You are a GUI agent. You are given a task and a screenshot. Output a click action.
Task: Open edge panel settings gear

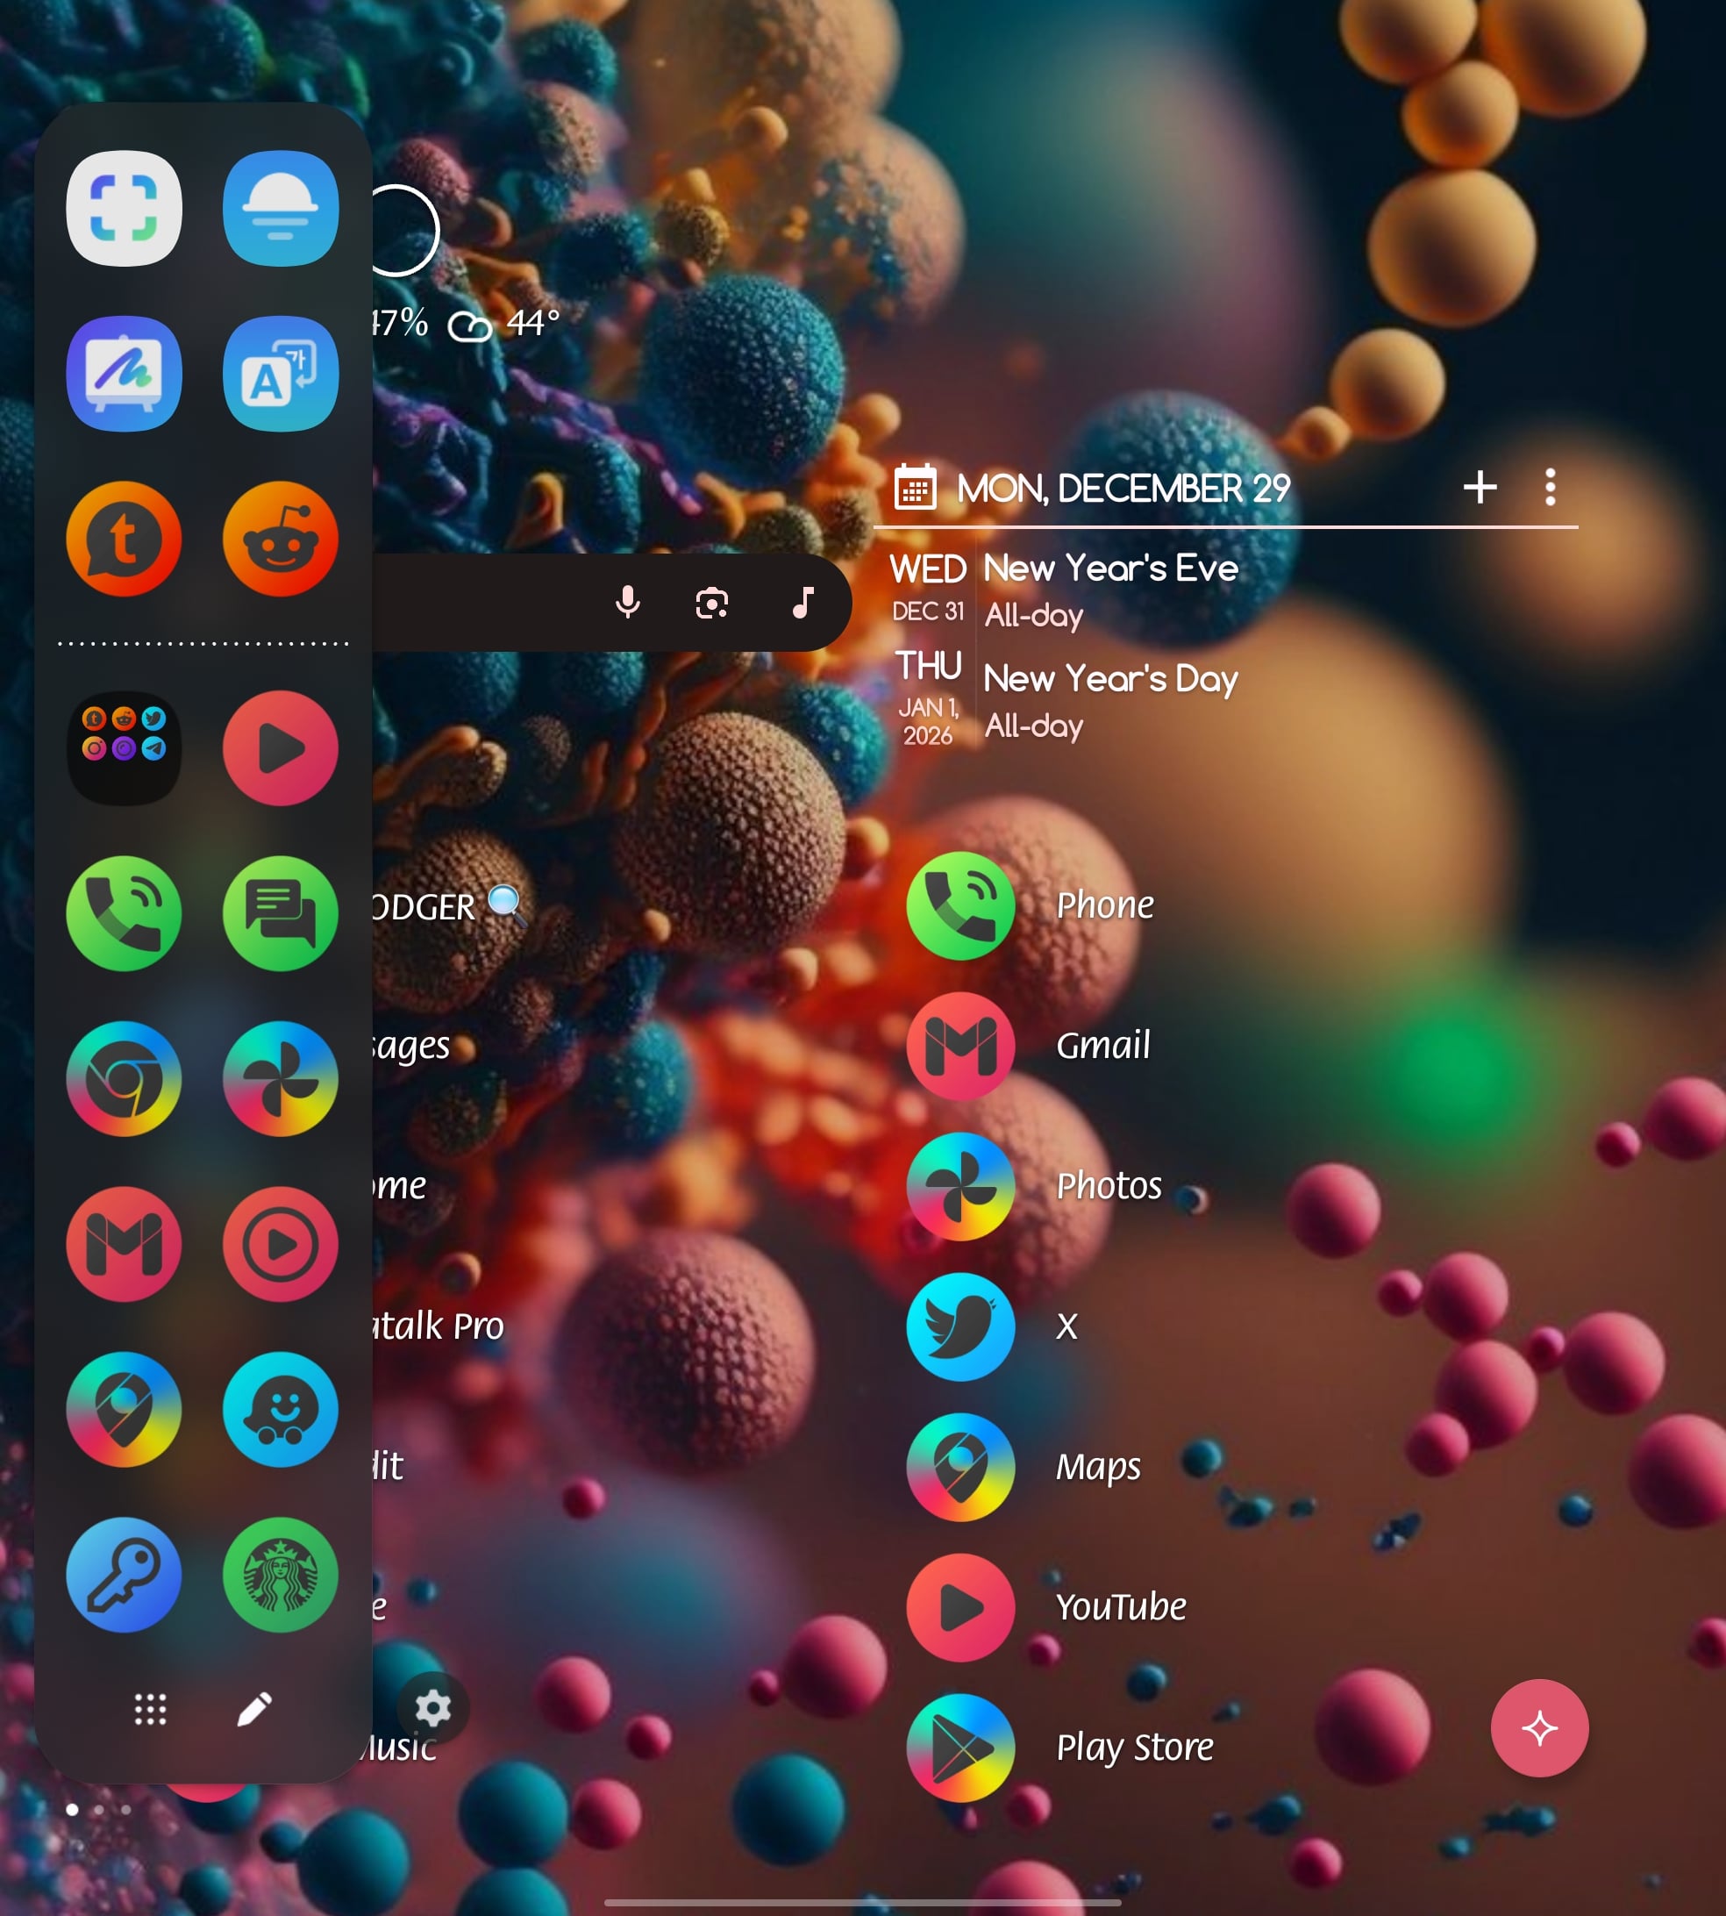(432, 1708)
